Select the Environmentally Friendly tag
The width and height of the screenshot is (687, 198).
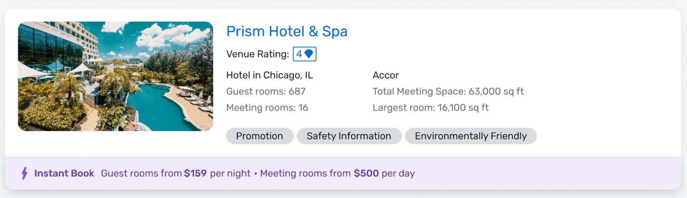tap(471, 136)
